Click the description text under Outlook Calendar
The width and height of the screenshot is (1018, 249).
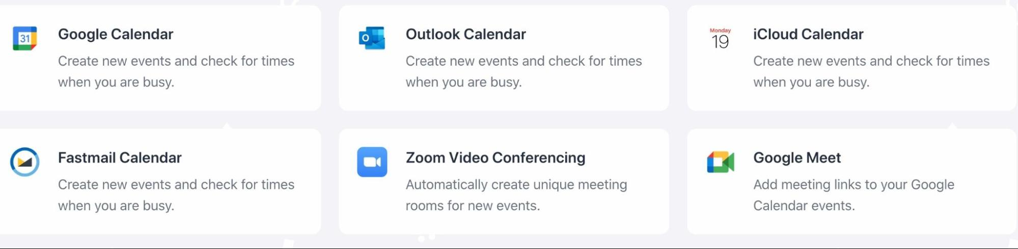524,71
